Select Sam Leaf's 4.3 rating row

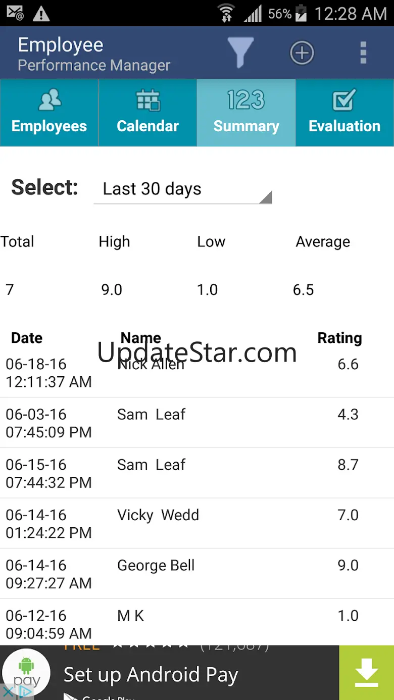197,423
